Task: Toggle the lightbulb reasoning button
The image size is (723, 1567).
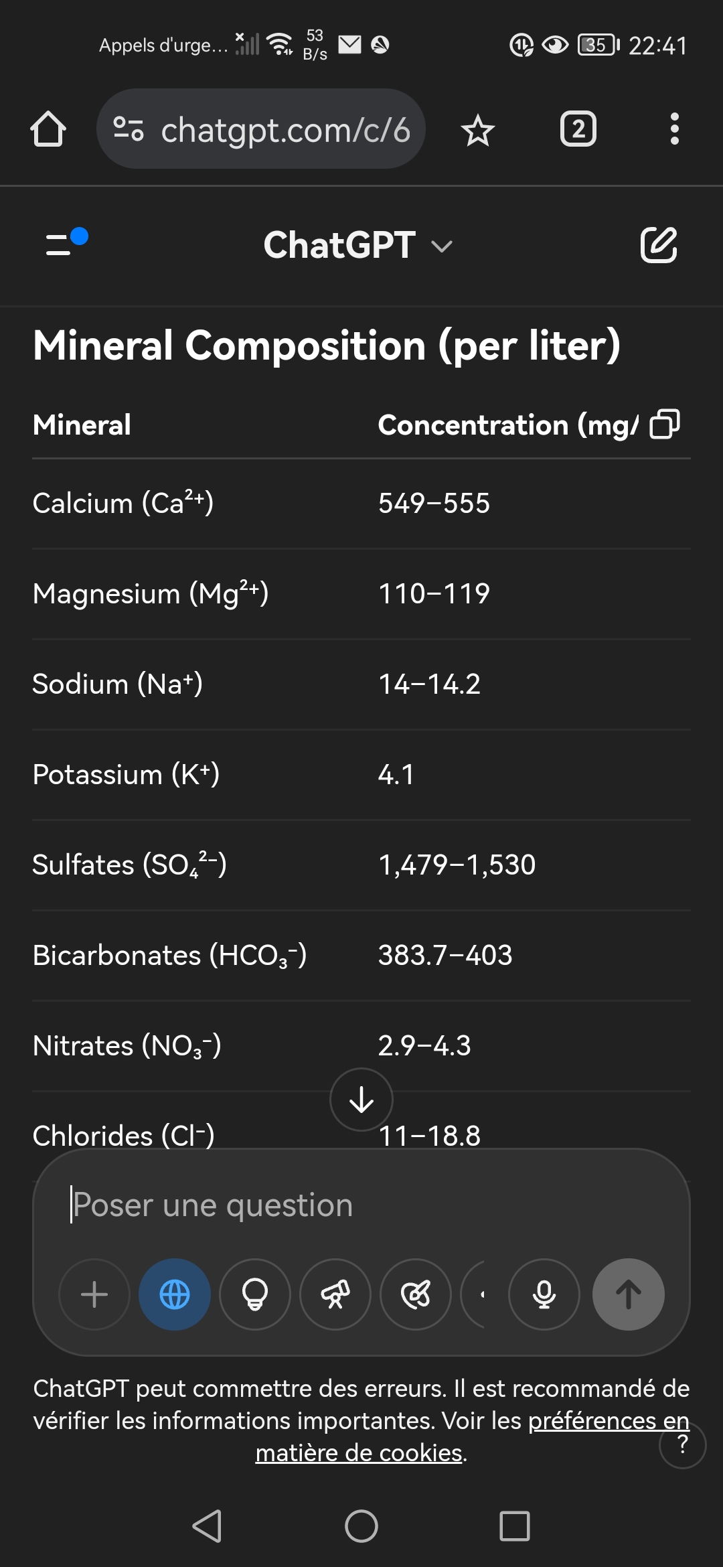Action: 255,1294
